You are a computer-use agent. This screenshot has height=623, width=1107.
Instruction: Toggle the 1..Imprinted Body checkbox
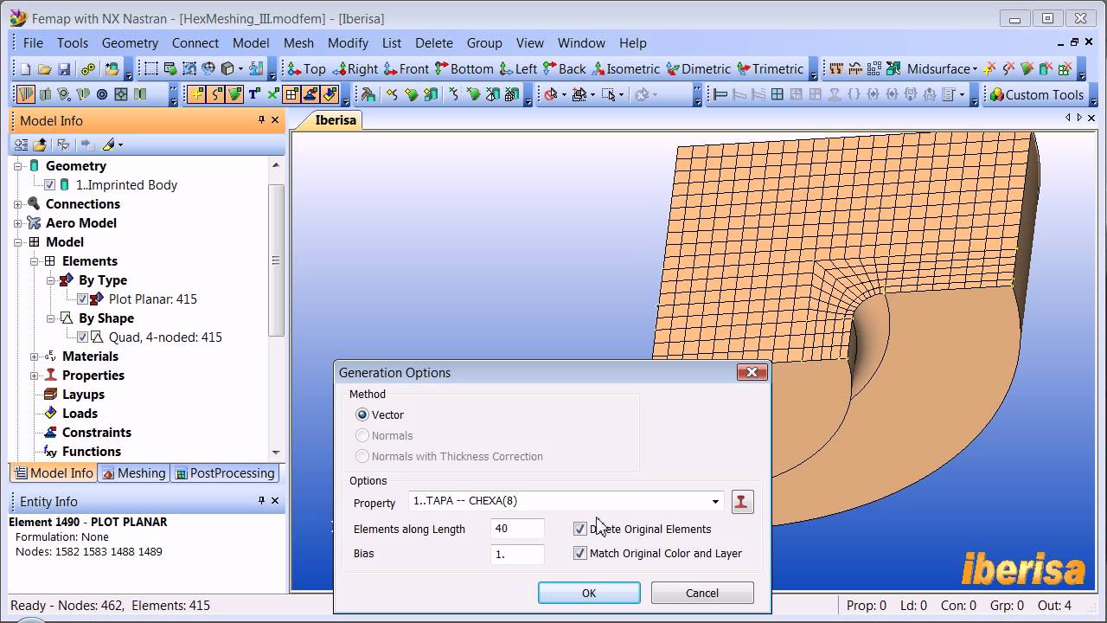(x=49, y=185)
